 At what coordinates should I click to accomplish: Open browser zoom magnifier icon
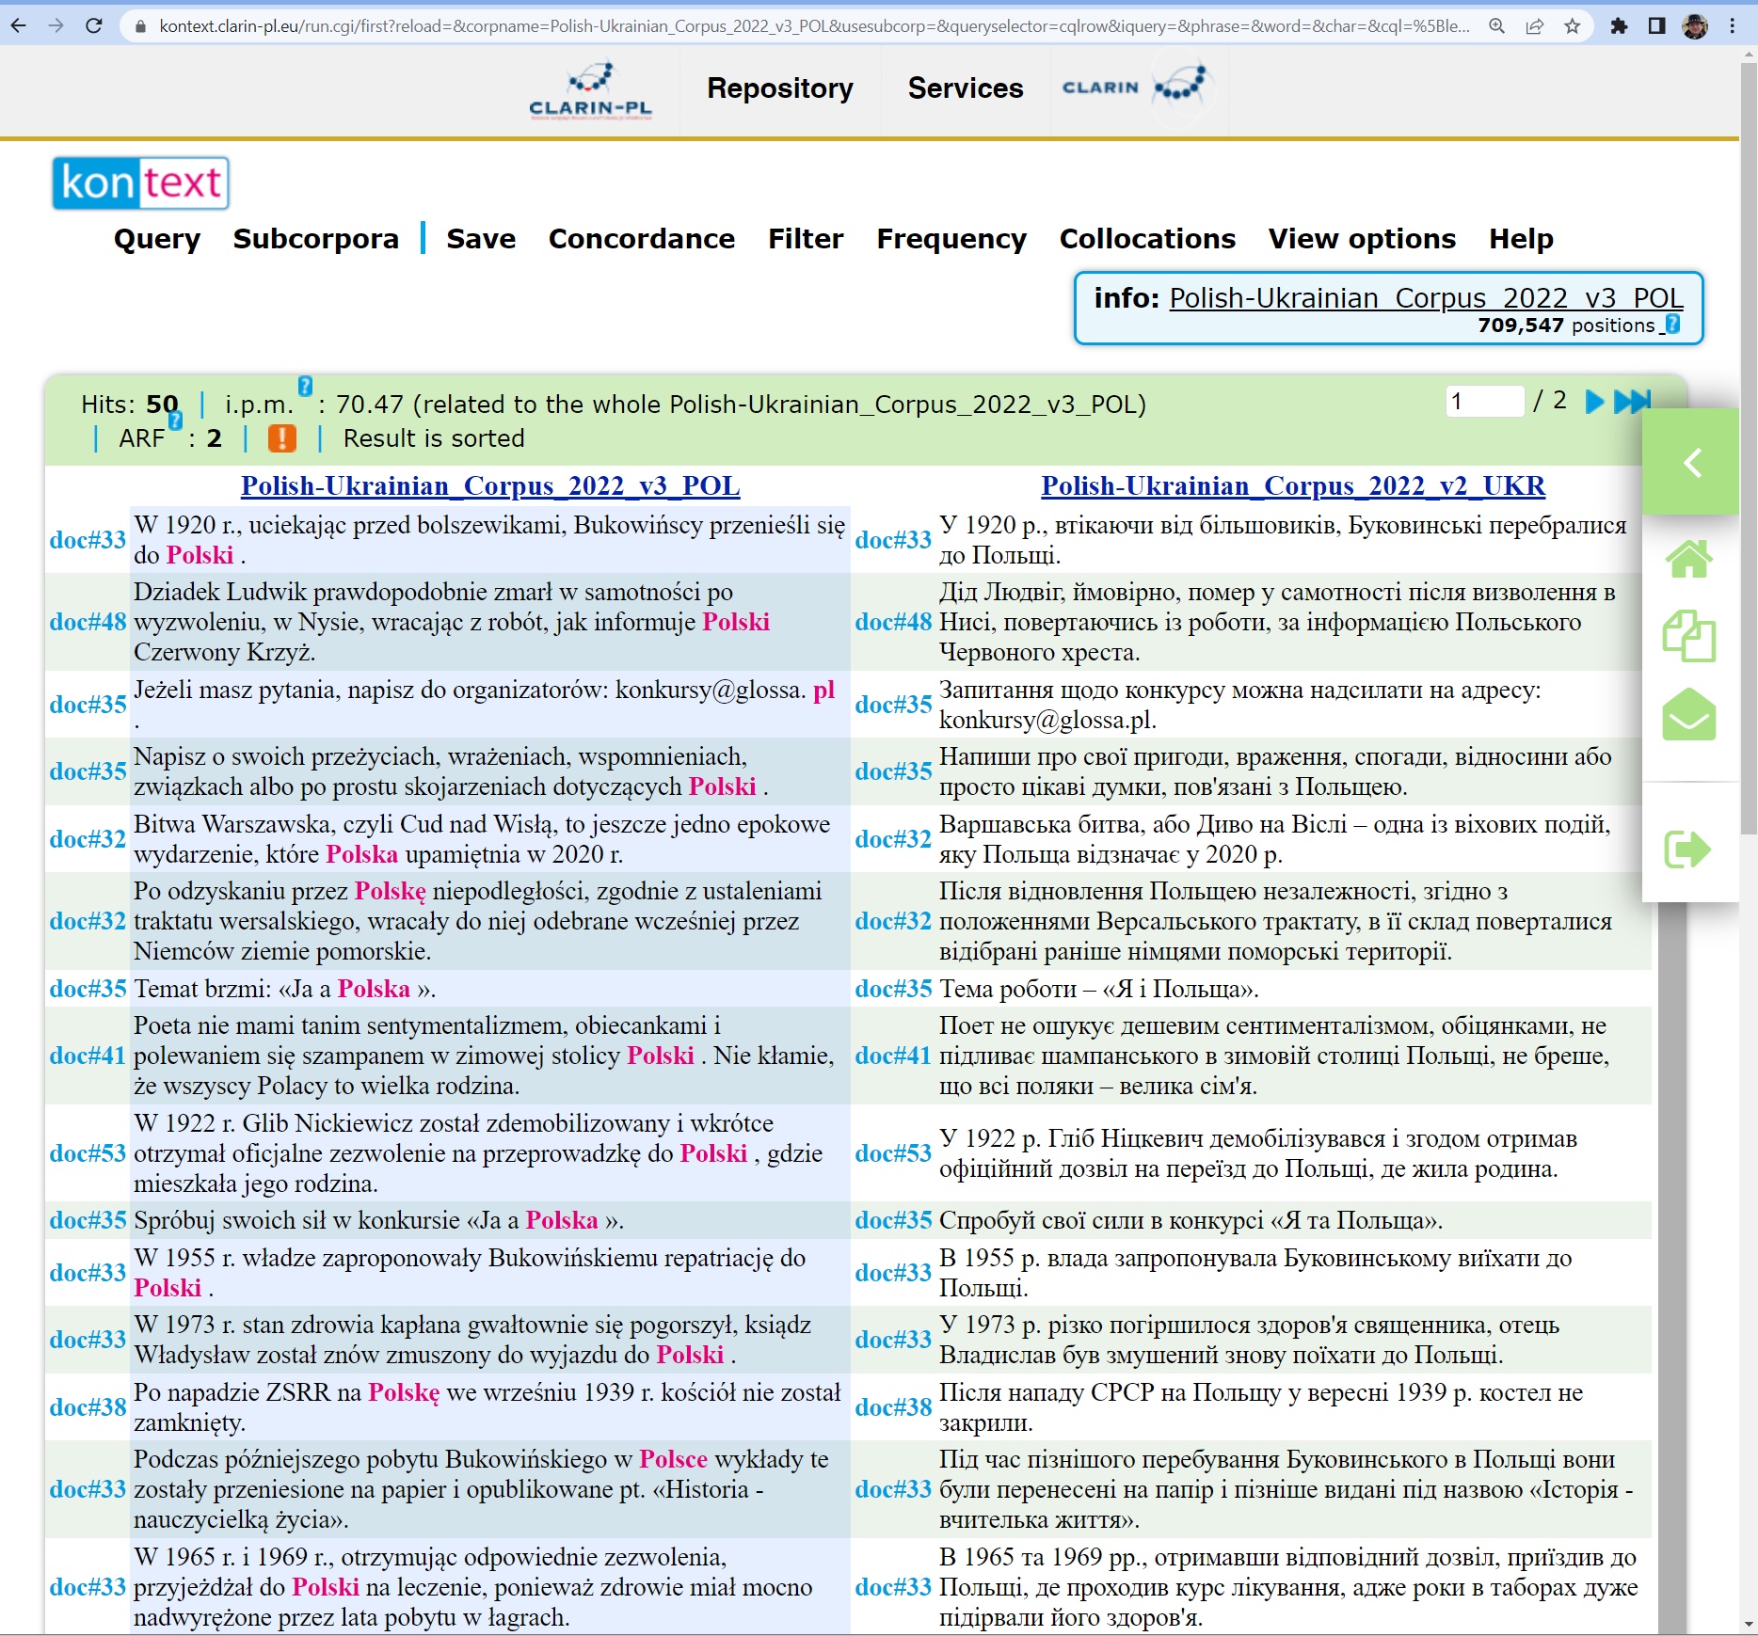(x=1496, y=26)
